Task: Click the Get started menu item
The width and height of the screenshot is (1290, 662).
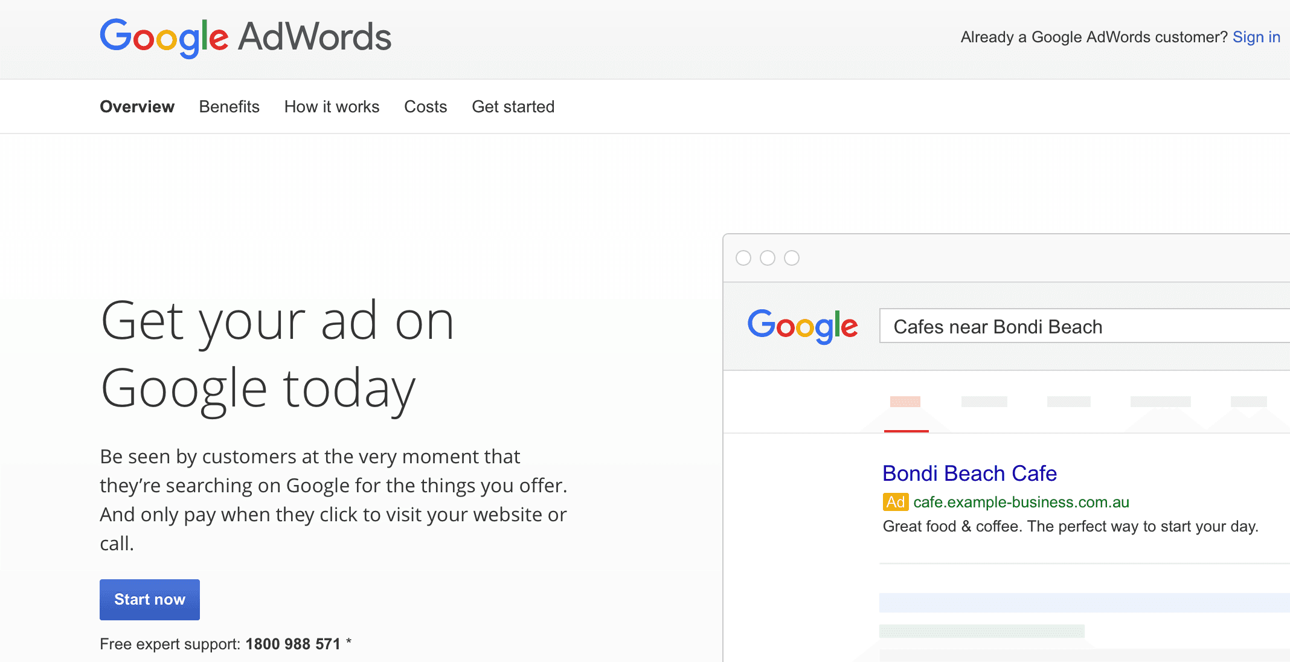Action: tap(513, 106)
